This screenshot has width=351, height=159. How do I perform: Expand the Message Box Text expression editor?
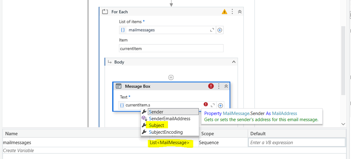213,105
